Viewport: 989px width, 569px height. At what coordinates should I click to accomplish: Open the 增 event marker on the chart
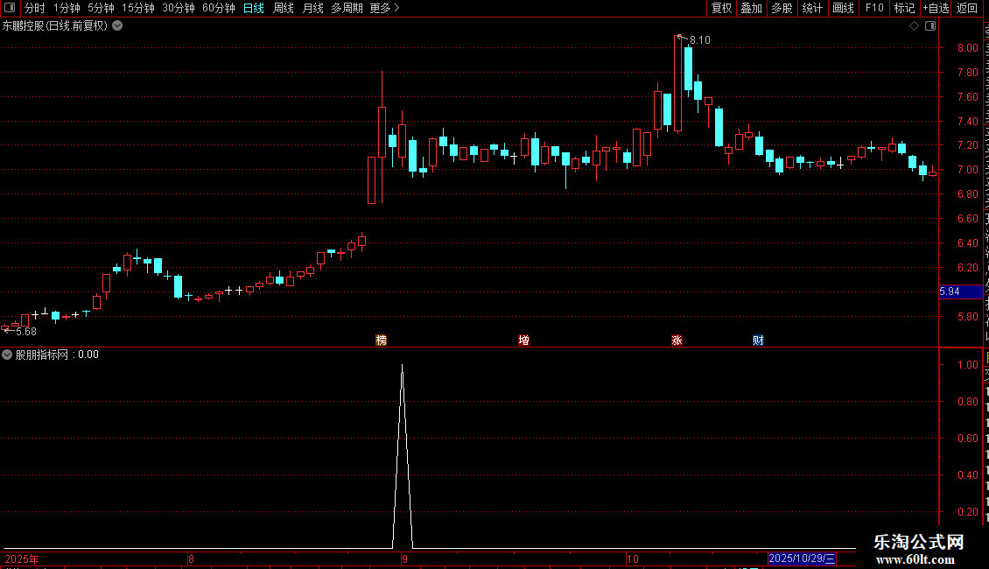[x=523, y=340]
